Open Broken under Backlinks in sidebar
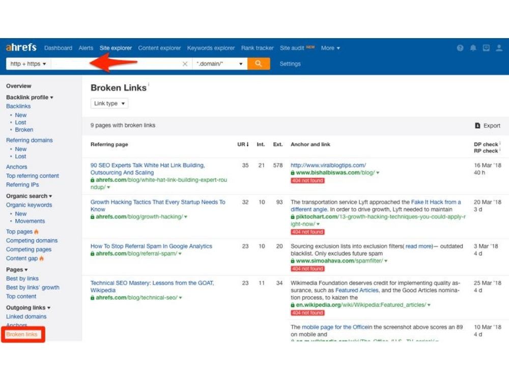This screenshot has height=381, width=509. pos(24,130)
